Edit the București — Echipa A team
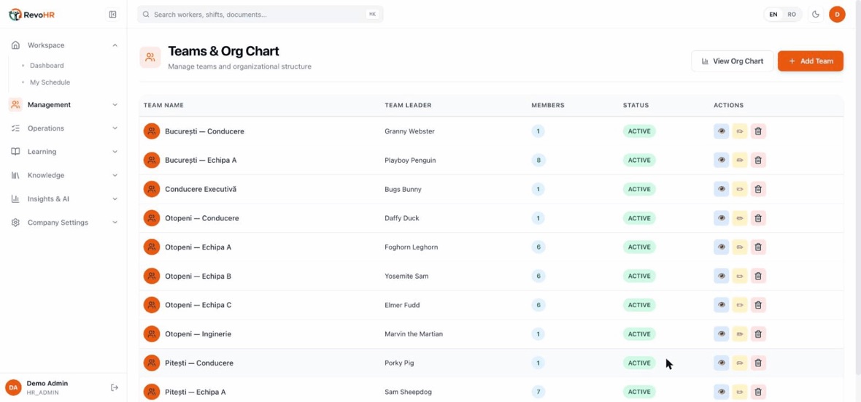Viewport: 861px width, 402px height. [x=740, y=161]
